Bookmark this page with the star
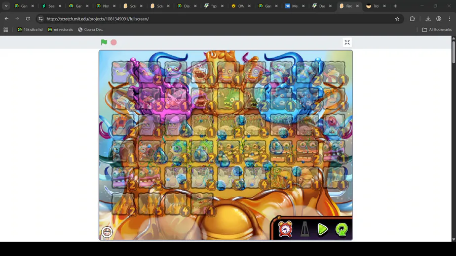The height and width of the screenshot is (256, 456). pos(397,19)
